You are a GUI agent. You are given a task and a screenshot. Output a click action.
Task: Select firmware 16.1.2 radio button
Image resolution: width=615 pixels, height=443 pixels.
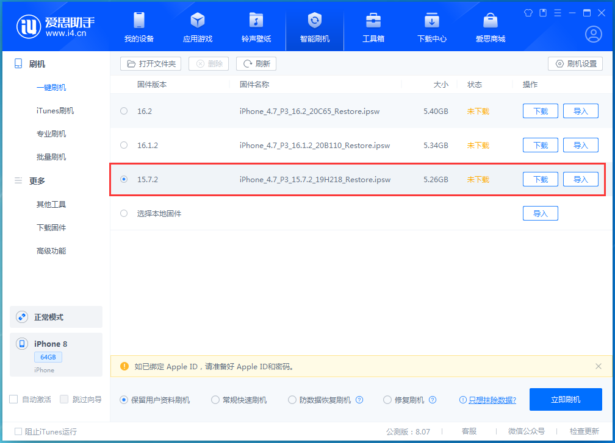tap(124, 145)
